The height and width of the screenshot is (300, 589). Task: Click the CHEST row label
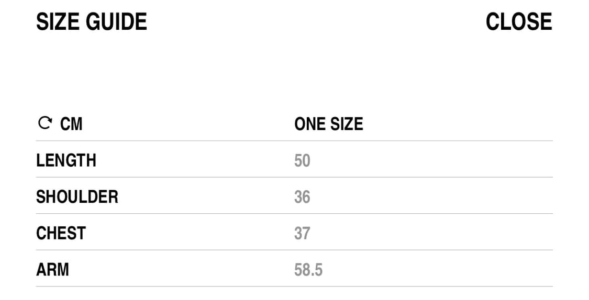(x=61, y=233)
